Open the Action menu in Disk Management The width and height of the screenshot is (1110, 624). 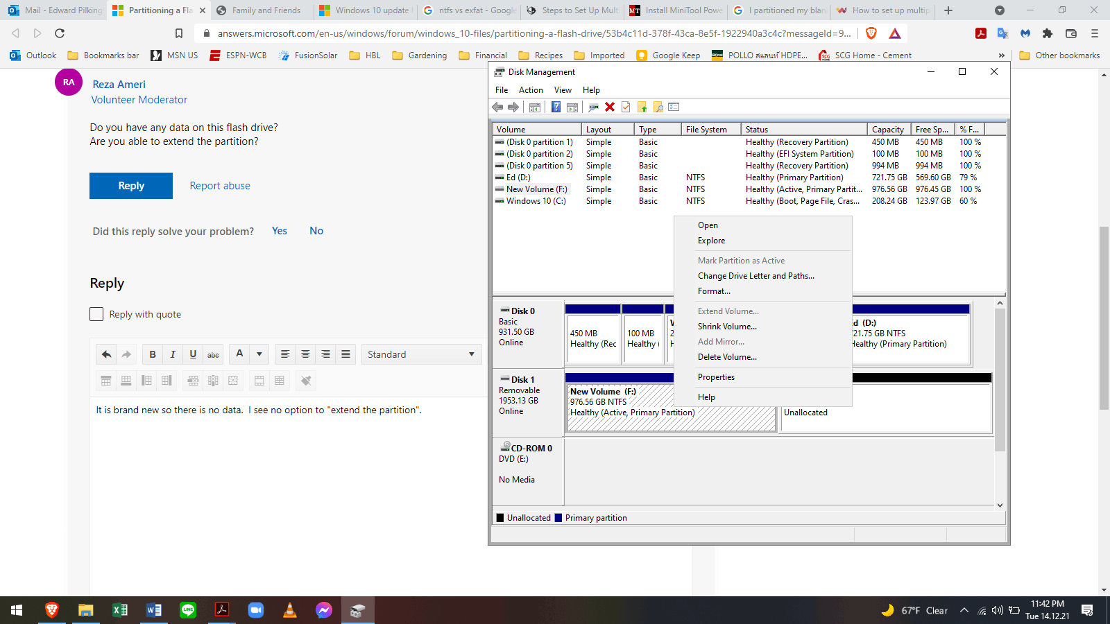coord(531,90)
